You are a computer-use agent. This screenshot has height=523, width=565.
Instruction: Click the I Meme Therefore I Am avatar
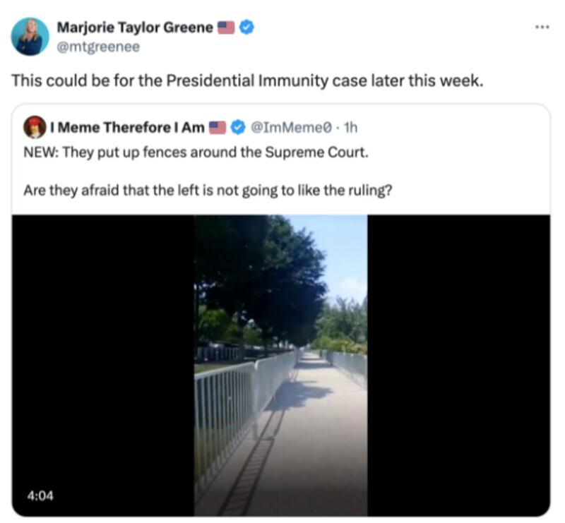click(x=35, y=127)
